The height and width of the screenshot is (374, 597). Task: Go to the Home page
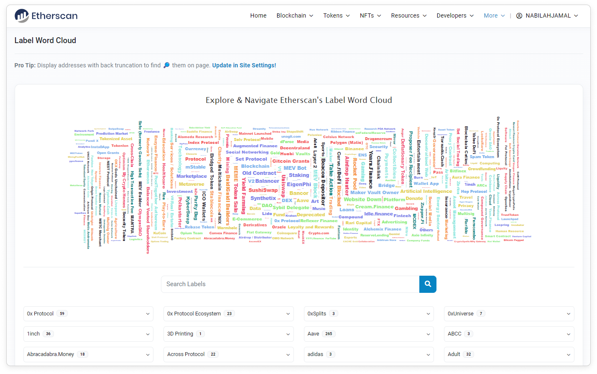click(x=258, y=15)
